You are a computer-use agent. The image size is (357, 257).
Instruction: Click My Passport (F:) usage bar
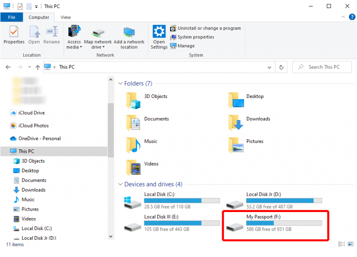tap(284, 223)
